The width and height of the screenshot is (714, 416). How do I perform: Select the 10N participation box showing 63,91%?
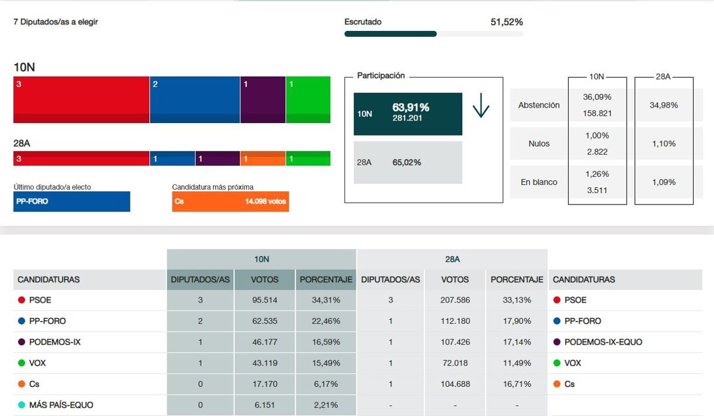click(x=408, y=114)
